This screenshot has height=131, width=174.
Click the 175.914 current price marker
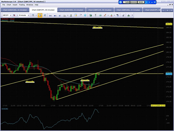169,74
